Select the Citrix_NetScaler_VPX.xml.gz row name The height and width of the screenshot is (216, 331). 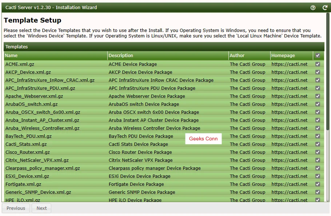pyautogui.click(x=37, y=160)
